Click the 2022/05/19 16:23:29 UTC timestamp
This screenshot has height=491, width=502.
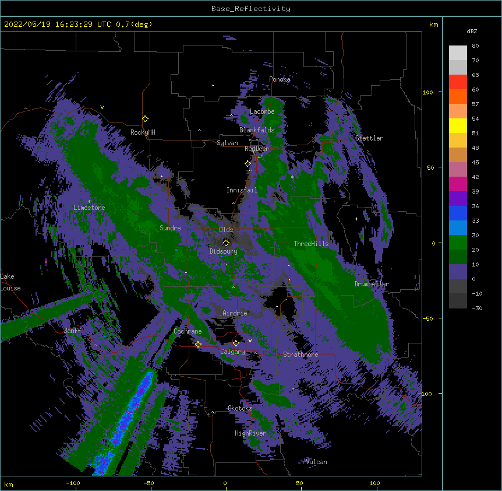[x=58, y=24]
